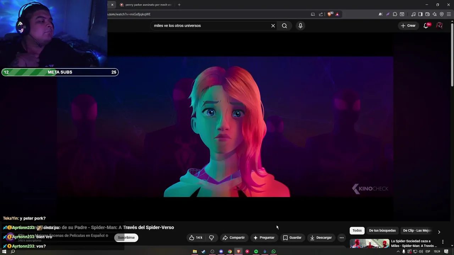This screenshot has width=454, height=255.
Task: Open Leo AI sparkle icon
Action: [434, 14]
